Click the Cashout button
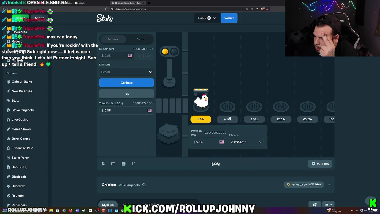 [126, 83]
